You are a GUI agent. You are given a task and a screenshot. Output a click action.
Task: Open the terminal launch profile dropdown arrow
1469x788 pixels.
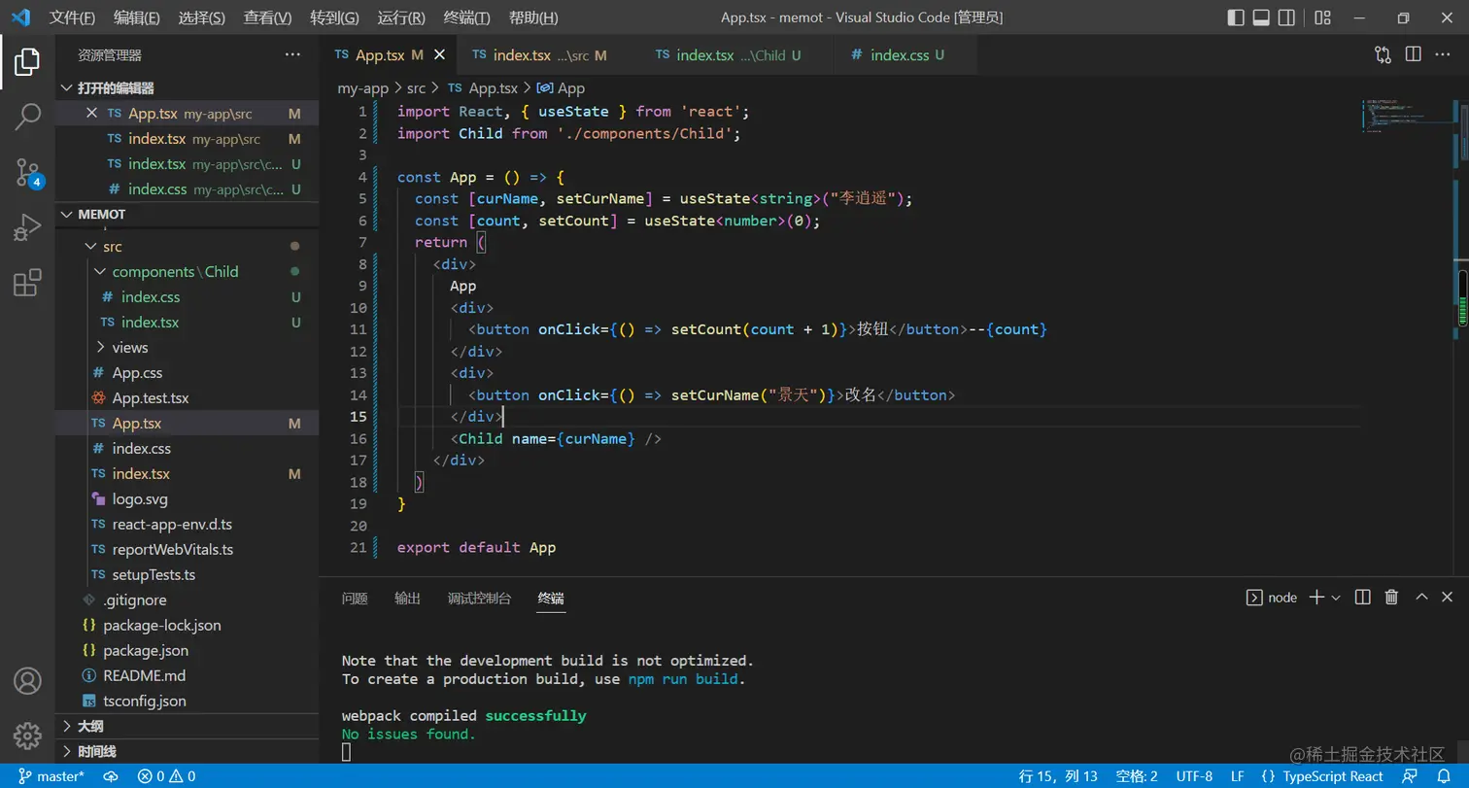click(x=1335, y=598)
